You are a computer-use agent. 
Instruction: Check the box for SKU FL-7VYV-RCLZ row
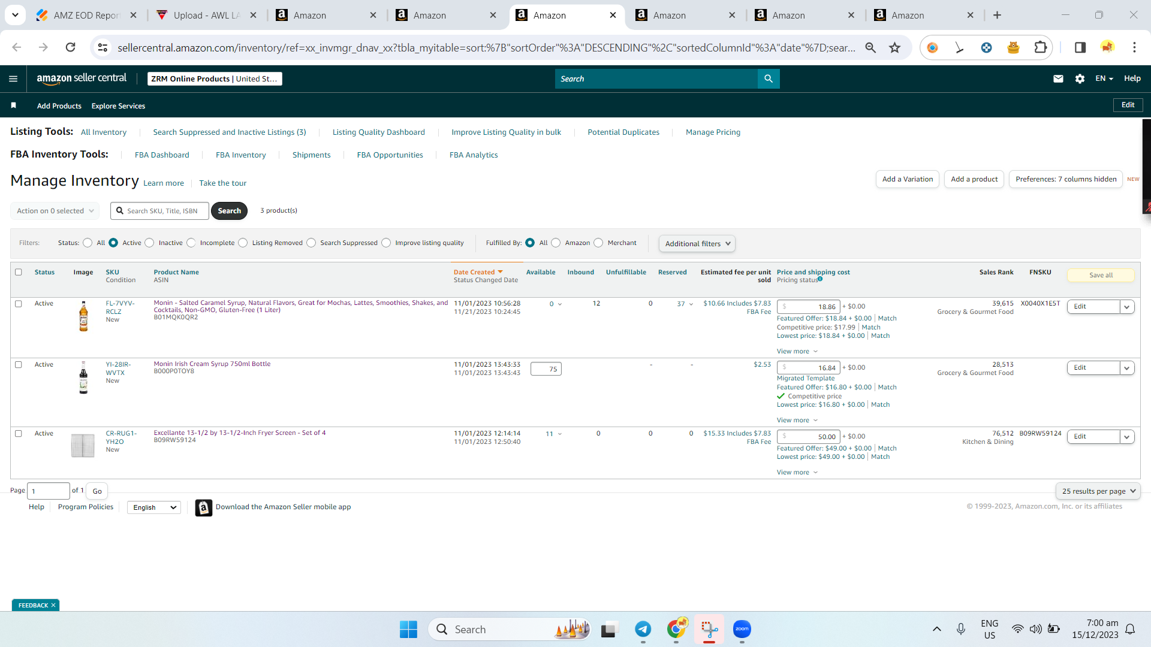tap(18, 304)
